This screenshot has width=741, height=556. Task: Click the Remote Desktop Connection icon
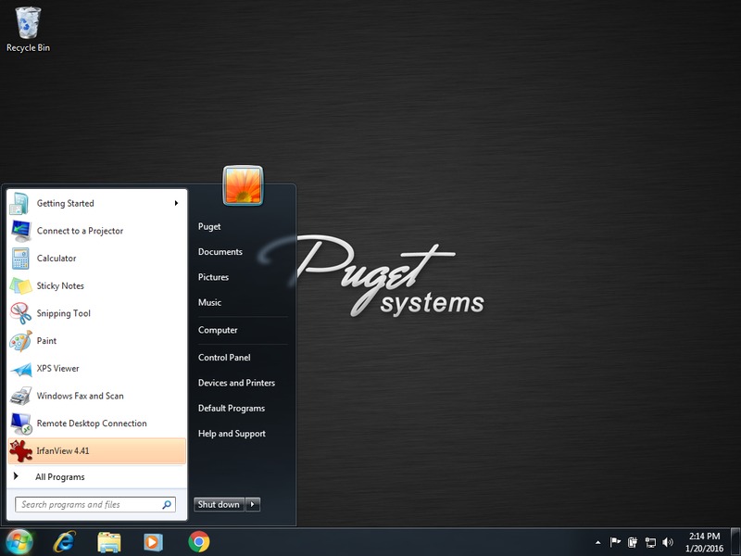coord(20,423)
